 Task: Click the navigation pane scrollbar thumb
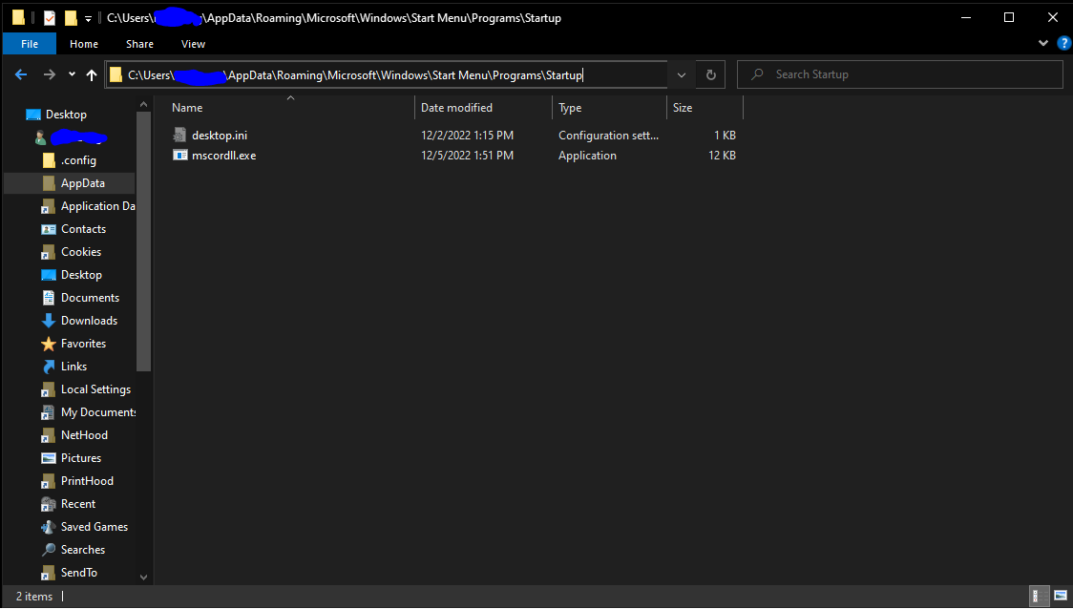click(x=144, y=241)
